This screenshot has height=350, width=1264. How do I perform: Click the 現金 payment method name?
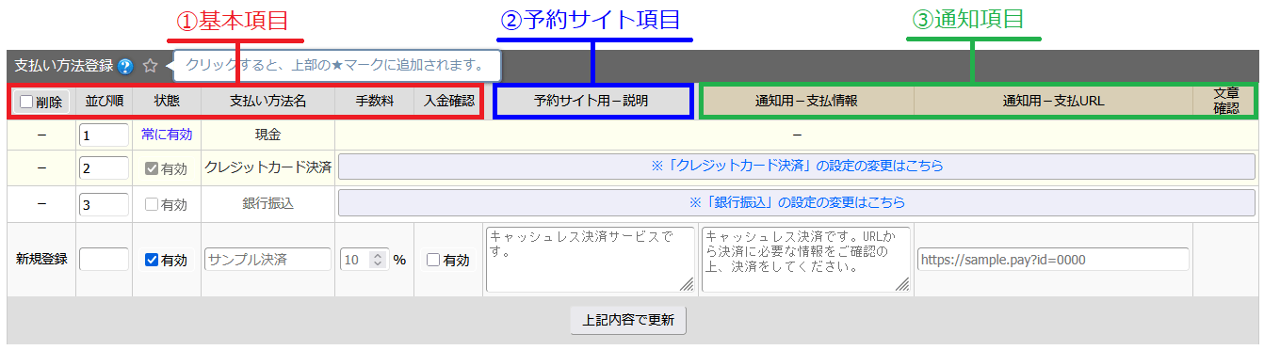pos(267,135)
